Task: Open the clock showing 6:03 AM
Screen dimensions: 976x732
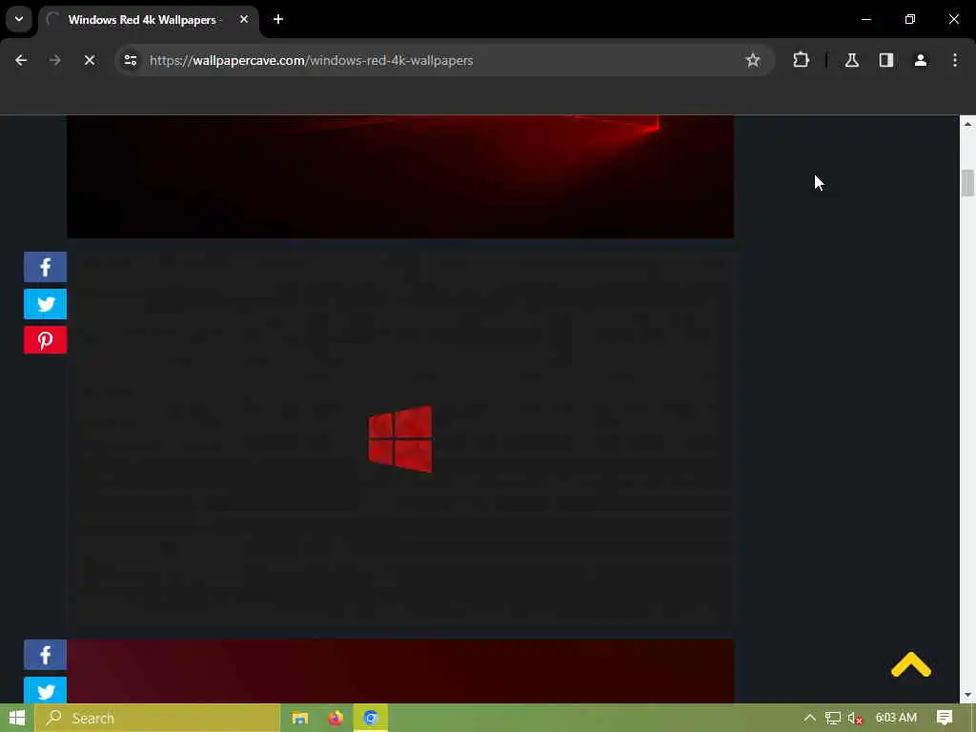Action: pyautogui.click(x=896, y=718)
